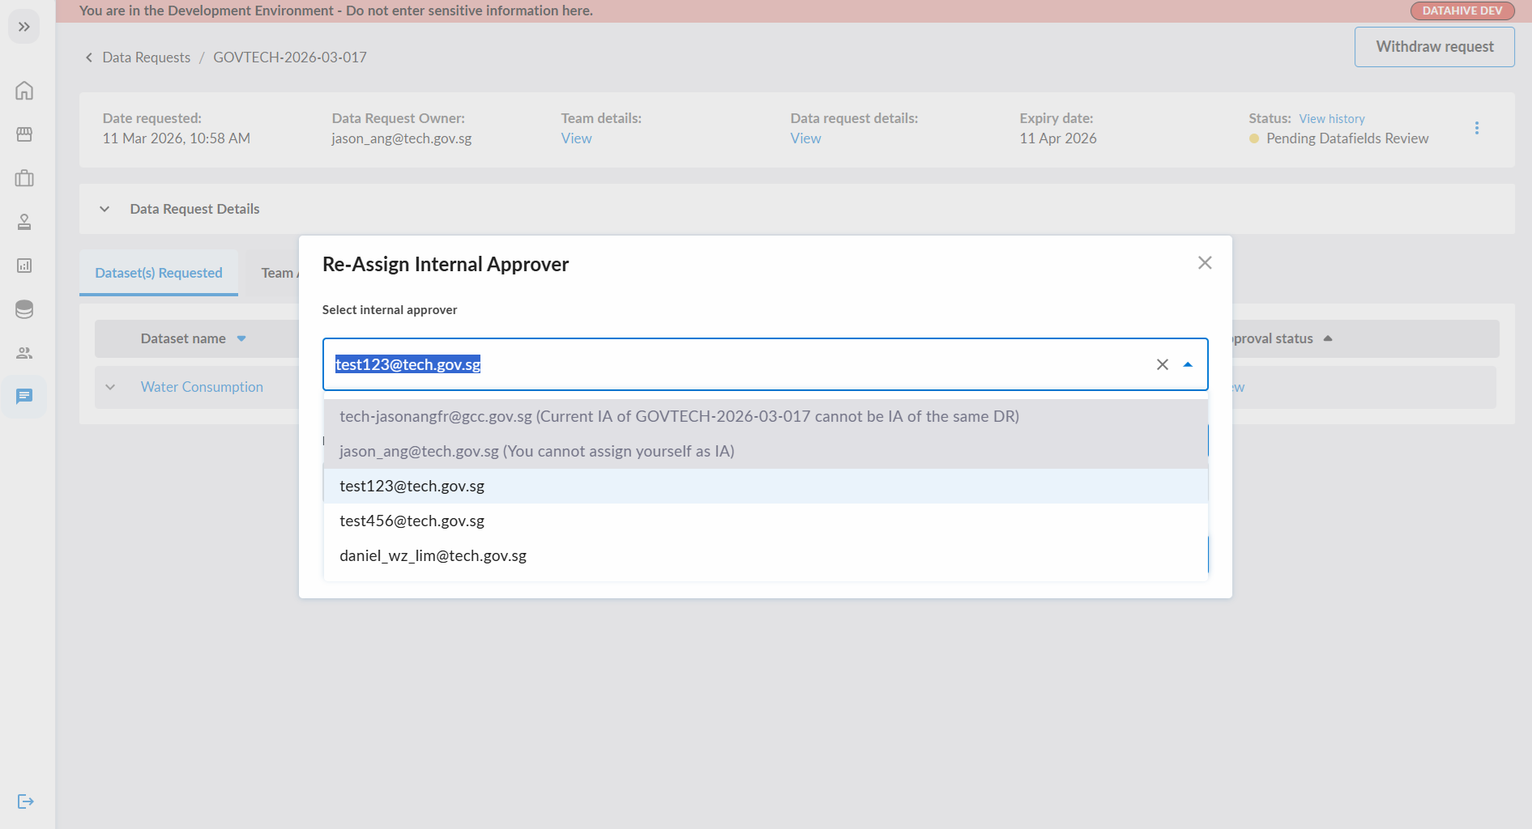Image resolution: width=1532 pixels, height=829 pixels.
Task: Open the users group icon in sidebar
Action: tap(24, 353)
